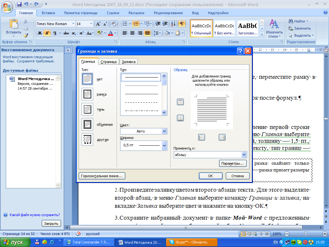329x247 pixels.
Task: Increase font size with grow font icon
Action: tap(98, 24)
